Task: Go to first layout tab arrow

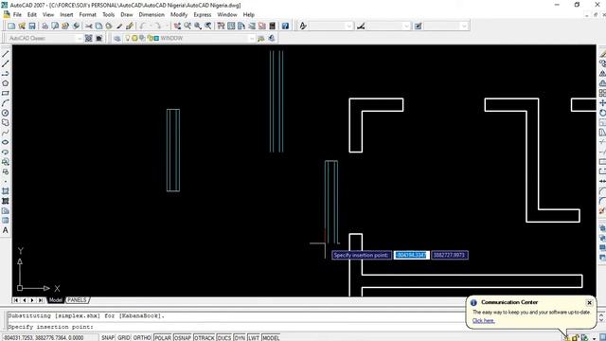Action: (x=16, y=300)
